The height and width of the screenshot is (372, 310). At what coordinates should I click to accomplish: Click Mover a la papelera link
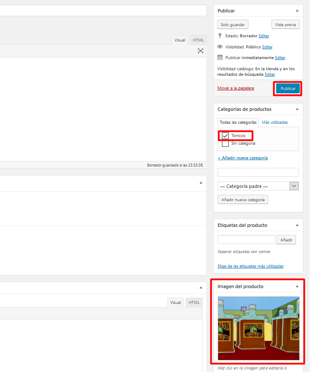(x=236, y=88)
